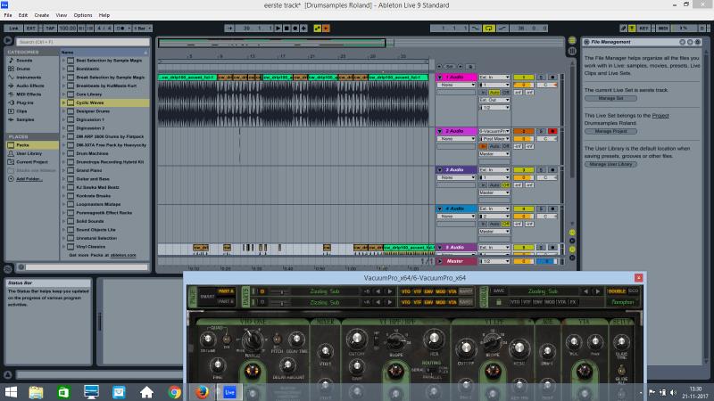
Task: Collapse the 3 Audio track with its fold arrow
Action: click(440, 169)
